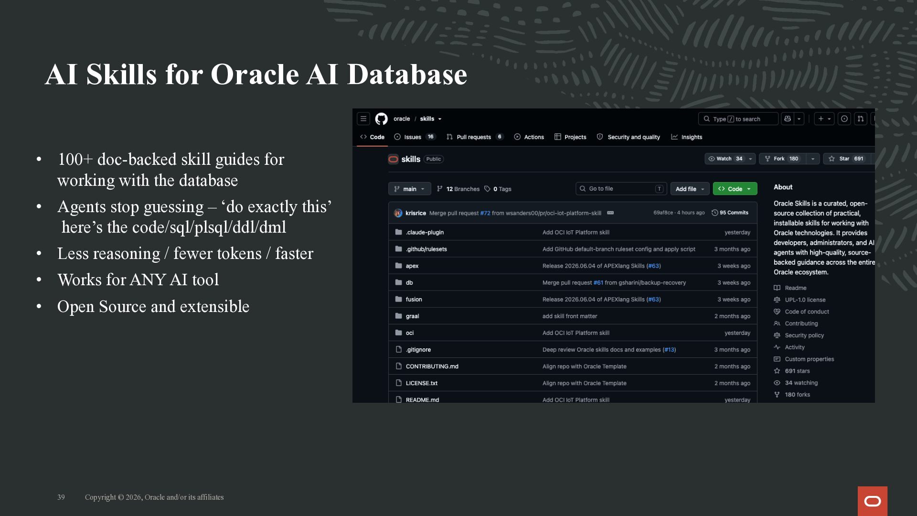Click the Go to file search field
This screenshot has height=516, width=917.
(621, 189)
